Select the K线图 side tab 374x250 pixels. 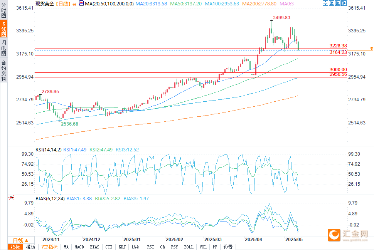click(3, 29)
